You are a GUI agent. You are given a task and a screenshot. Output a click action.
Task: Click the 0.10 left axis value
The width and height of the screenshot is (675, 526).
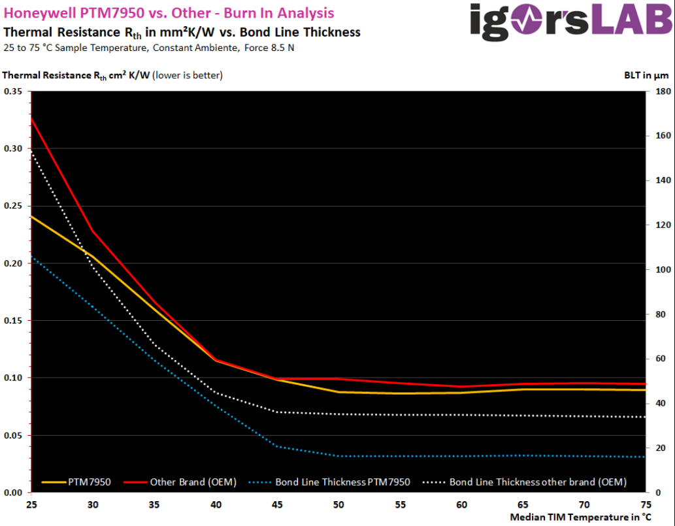point(13,378)
